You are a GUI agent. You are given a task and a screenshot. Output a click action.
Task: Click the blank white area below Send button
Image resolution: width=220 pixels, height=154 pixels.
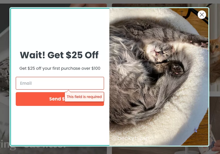pyautogui.click(x=60, y=125)
